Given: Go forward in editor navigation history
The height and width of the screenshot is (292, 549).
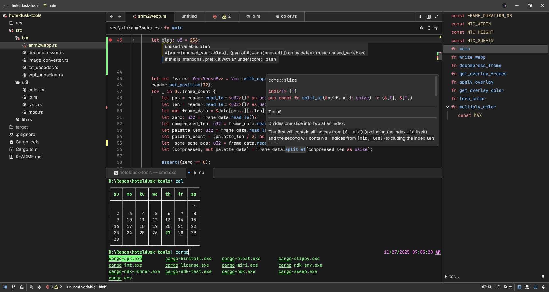Looking at the screenshot, I should [x=120, y=17].
